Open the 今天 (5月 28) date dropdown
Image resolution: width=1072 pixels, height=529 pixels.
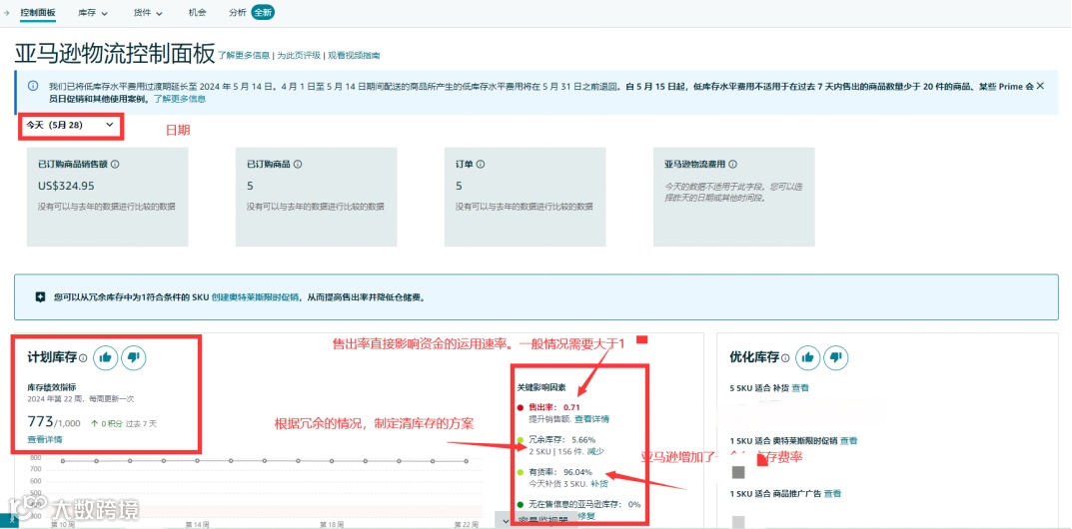pyautogui.click(x=70, y=125)
